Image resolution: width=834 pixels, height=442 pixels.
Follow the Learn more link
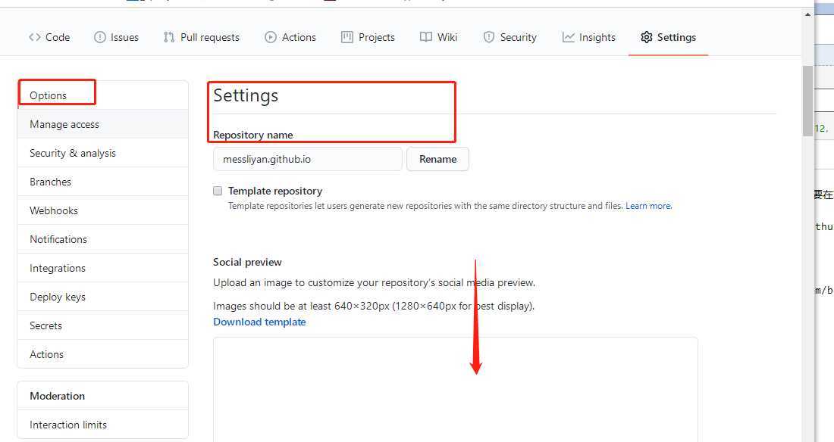pos(648,206)
